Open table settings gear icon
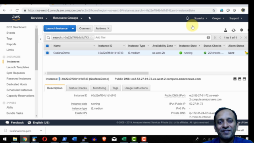254x143 pixels. [242, 30]
